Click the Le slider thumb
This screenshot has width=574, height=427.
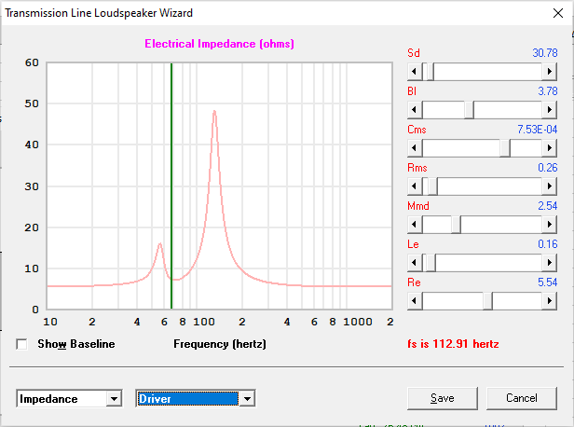pyautogui.click(x=429, y=263)
